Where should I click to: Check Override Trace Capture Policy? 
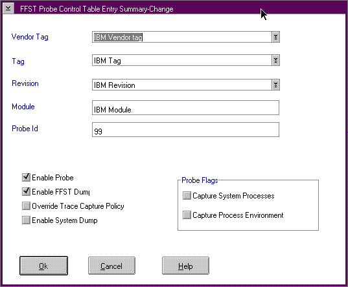(x=26, y=206)
